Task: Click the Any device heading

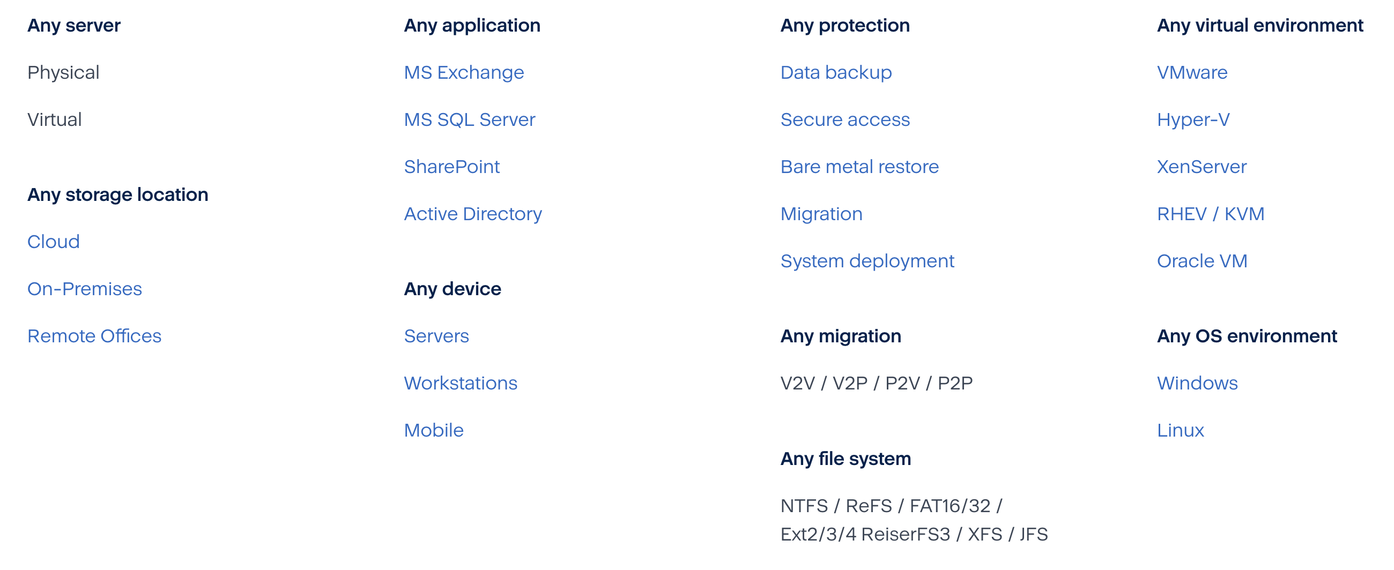Action: tap(453, 289)
